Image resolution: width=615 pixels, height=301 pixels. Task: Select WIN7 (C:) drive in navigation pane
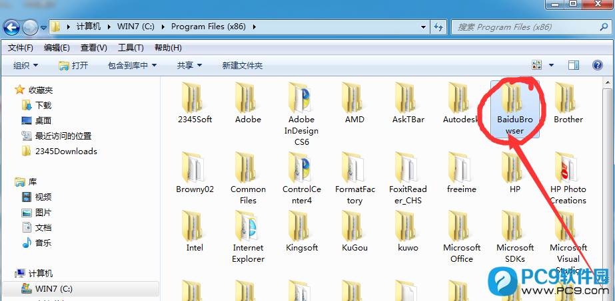coord(81,289)
